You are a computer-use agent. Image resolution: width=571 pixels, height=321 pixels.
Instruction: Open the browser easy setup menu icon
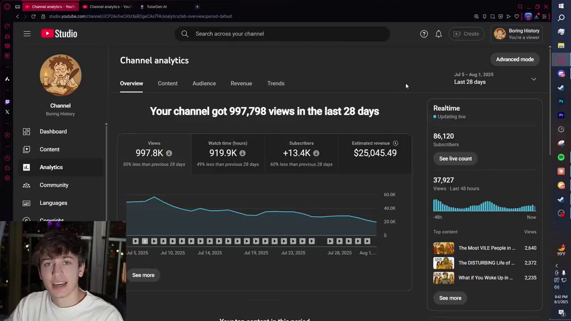(544, 16)
